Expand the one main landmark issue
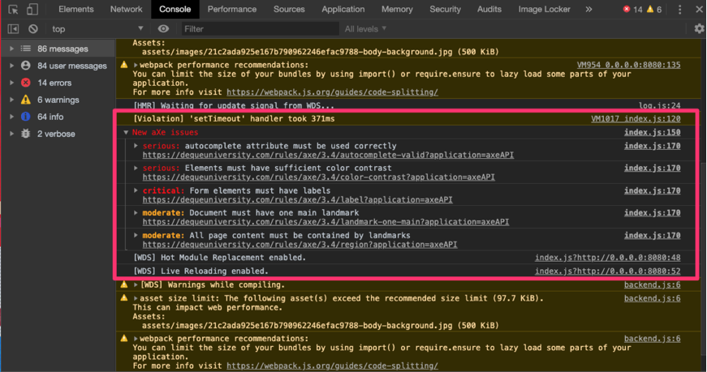The height and width of the screenshot is (372, 707). click(x=136, y=212)
